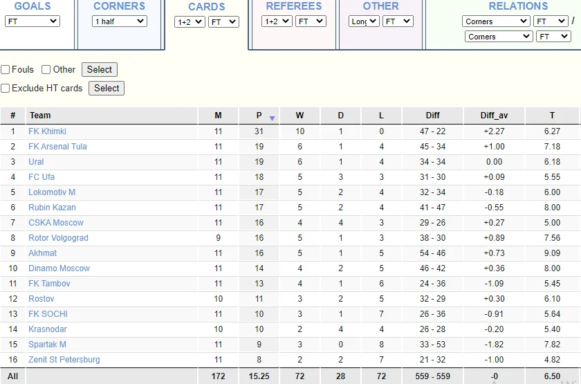Screen dimensions: 581x384
Task: Click Spartak M Diff_av value -1.82
Action: click(494, 344)
